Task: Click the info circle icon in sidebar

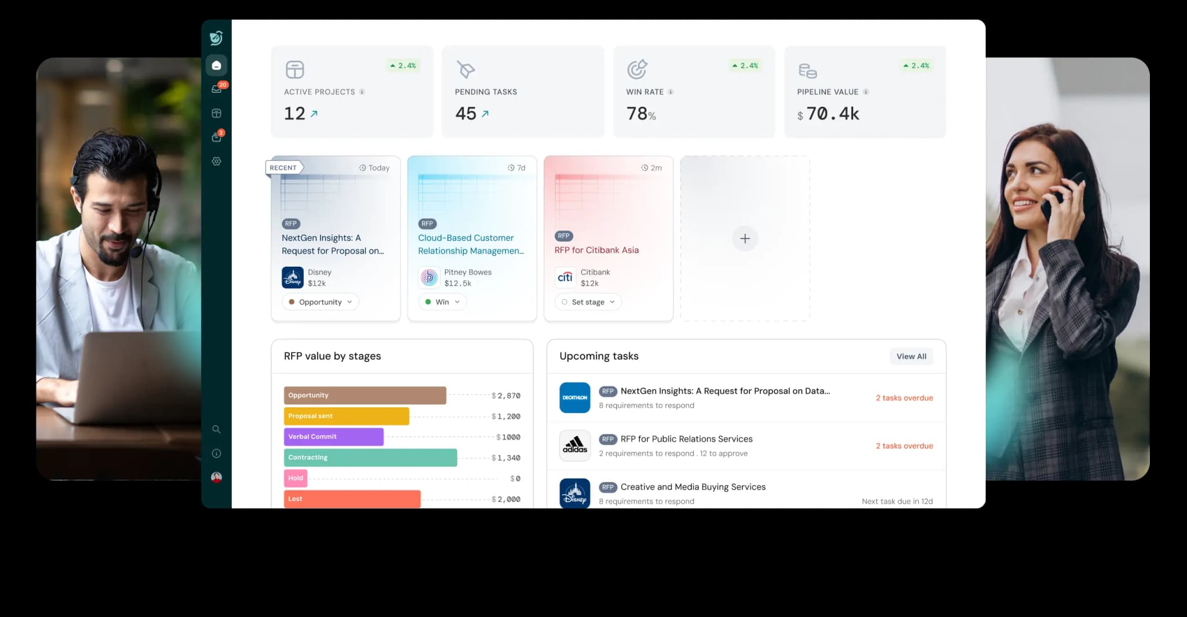Action: tap(216, 453)
